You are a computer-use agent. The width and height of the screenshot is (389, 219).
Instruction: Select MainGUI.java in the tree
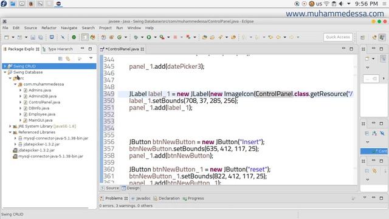point(40,120)
